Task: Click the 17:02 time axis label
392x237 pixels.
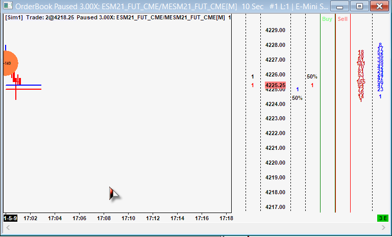Action: (30, 218)
